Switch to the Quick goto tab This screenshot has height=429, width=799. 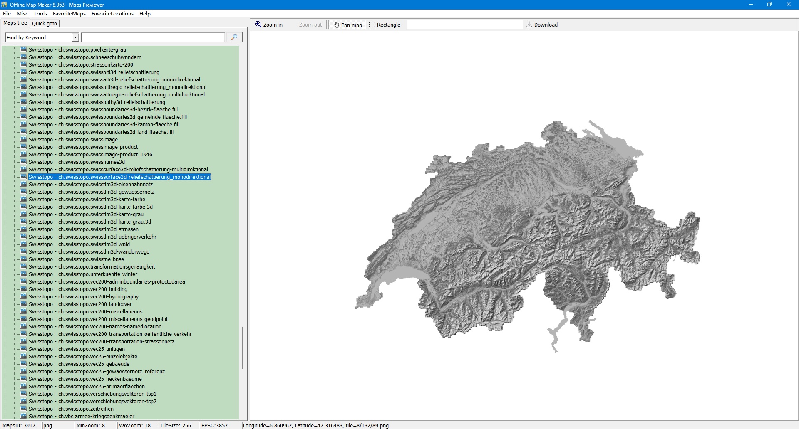(x=45, y=24)
